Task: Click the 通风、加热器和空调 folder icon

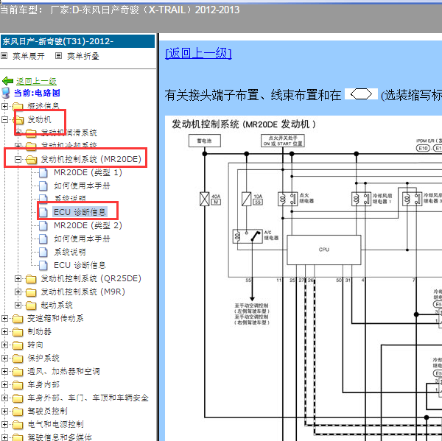Action: pyautogui.click(x=18, y=372)
